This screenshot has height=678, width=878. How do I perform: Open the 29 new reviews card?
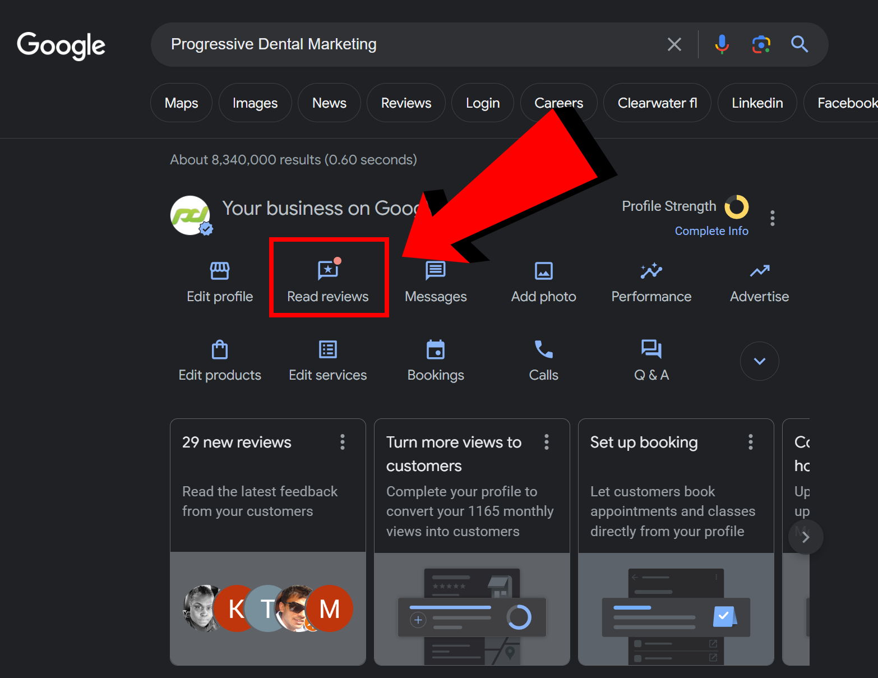268,542
